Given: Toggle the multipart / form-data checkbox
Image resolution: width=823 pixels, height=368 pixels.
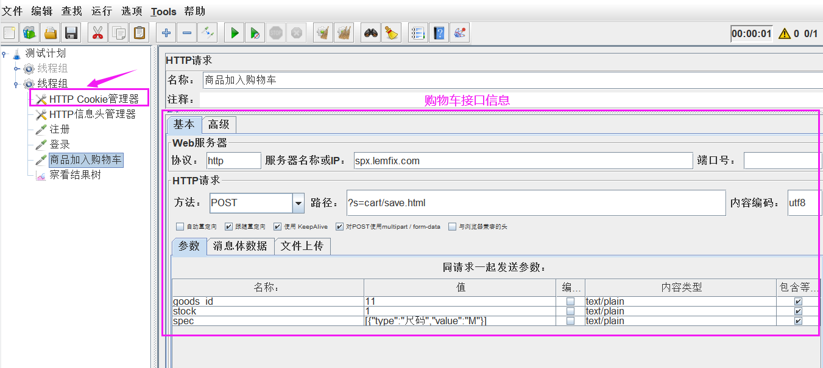Looking at the screenshot, I should (x=340, y=227).
